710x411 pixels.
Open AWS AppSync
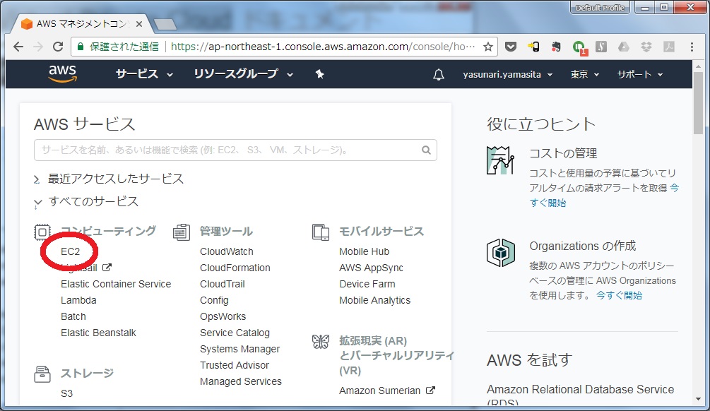coord(371,268)
